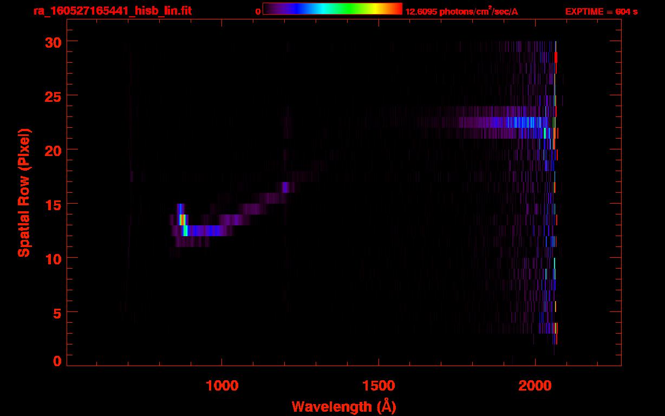665x416 pixels.
Task: Click the bright cyan spot in spatial row 12
Action: 185,231
